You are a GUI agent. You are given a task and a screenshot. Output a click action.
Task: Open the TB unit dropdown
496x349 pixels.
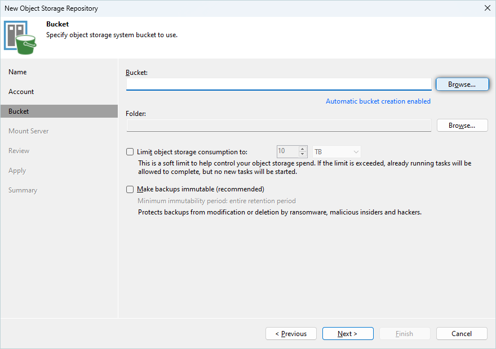[x=336, y=152]
